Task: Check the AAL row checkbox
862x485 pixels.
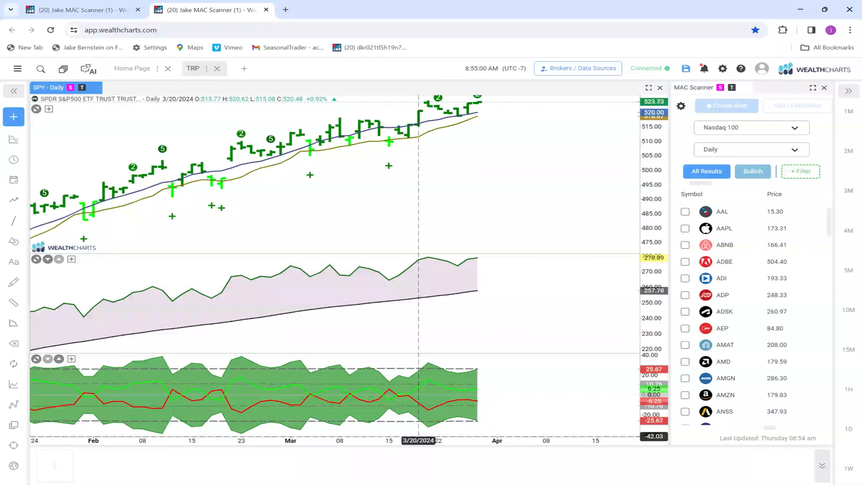Action: coord(685,212)
